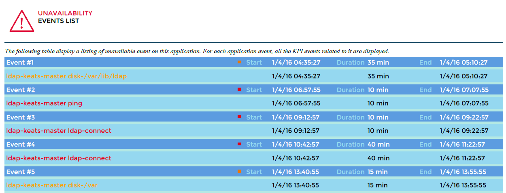Viewport: 506px width, 193px height.
Task: Select Event #1 end time 05:10:27 in header
Action: click(x=463, y=63)
